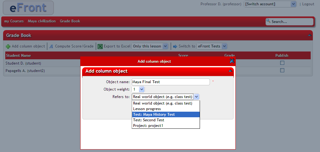Click Student Name column header
Image resolution: width=320 pixels, height=152 pixels.
[18, 56]
